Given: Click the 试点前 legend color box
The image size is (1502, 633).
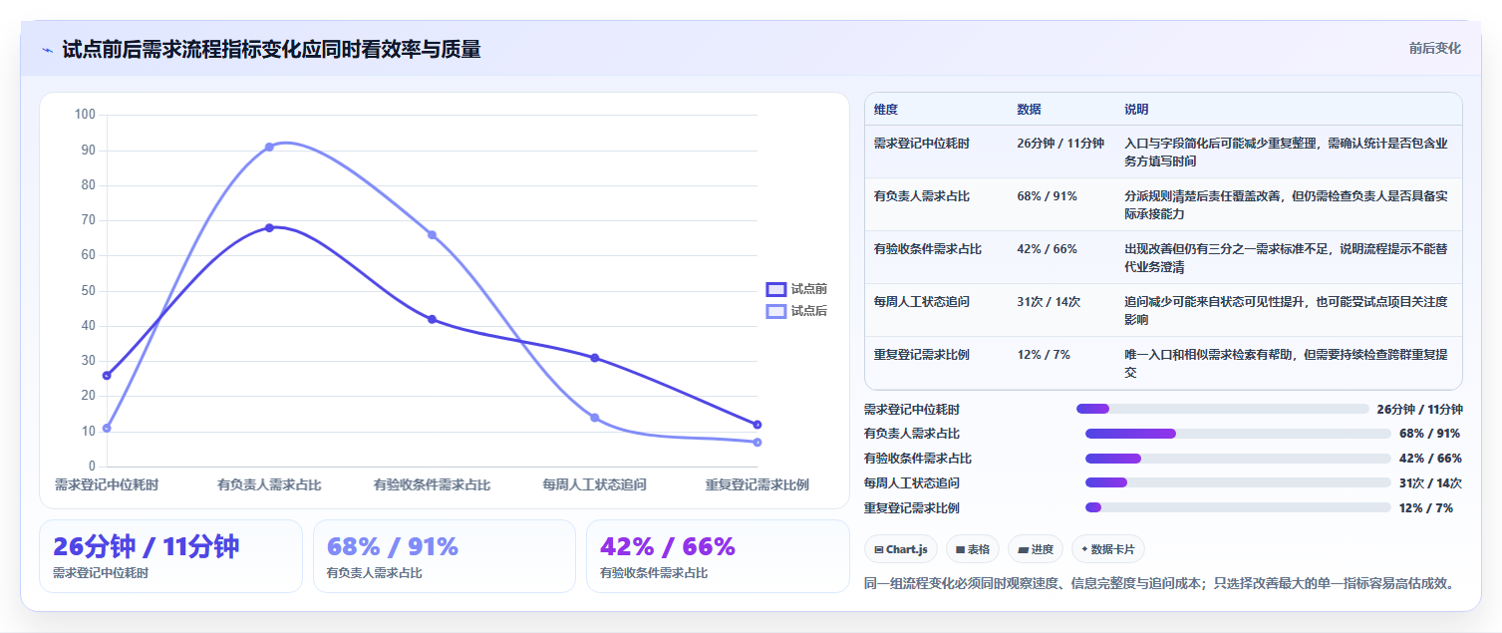Looking at the screenshot, I should pyautogui.click(x=776, y=289).
